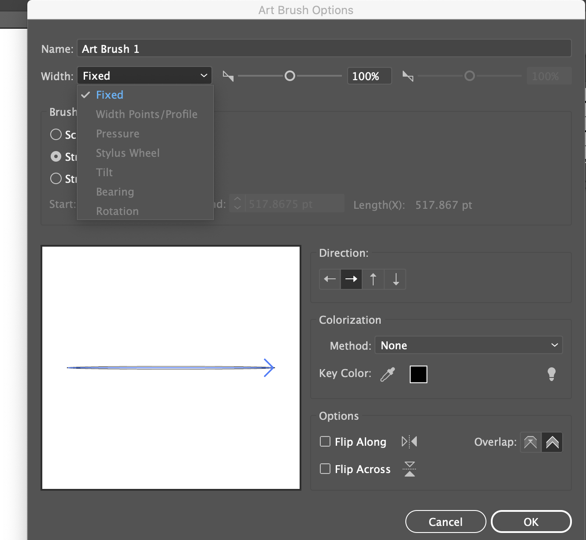Choose Rotation from the Width list

[117, 211]
